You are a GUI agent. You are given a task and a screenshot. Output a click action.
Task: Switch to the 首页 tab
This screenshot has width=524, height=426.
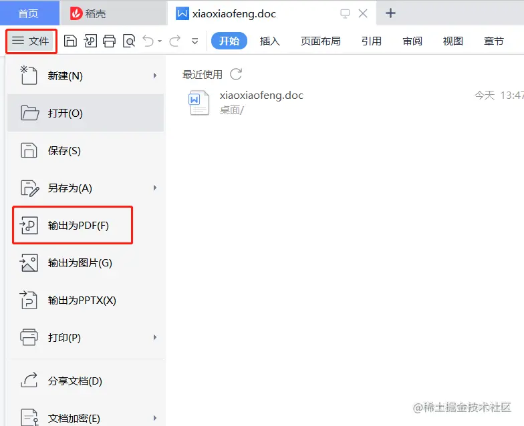28,13
